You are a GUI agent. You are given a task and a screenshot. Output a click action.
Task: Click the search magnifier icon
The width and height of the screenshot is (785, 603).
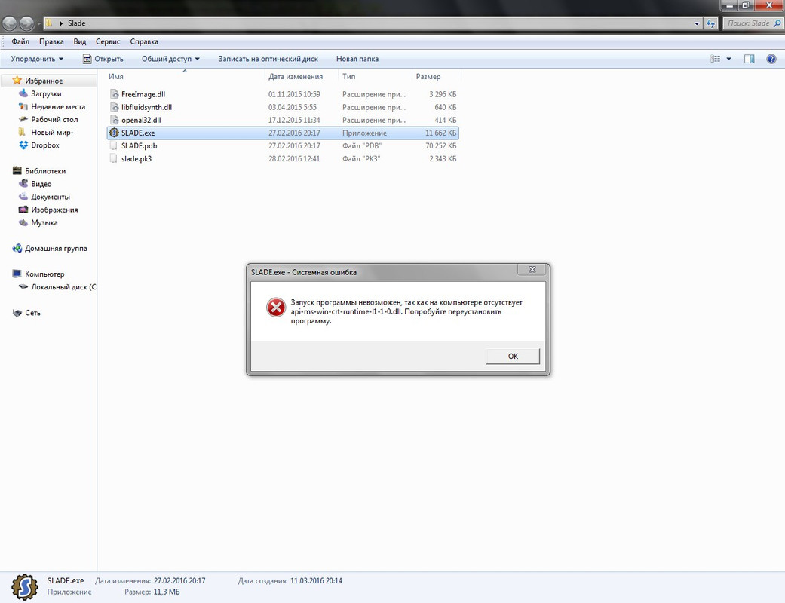tap(777, 23)
